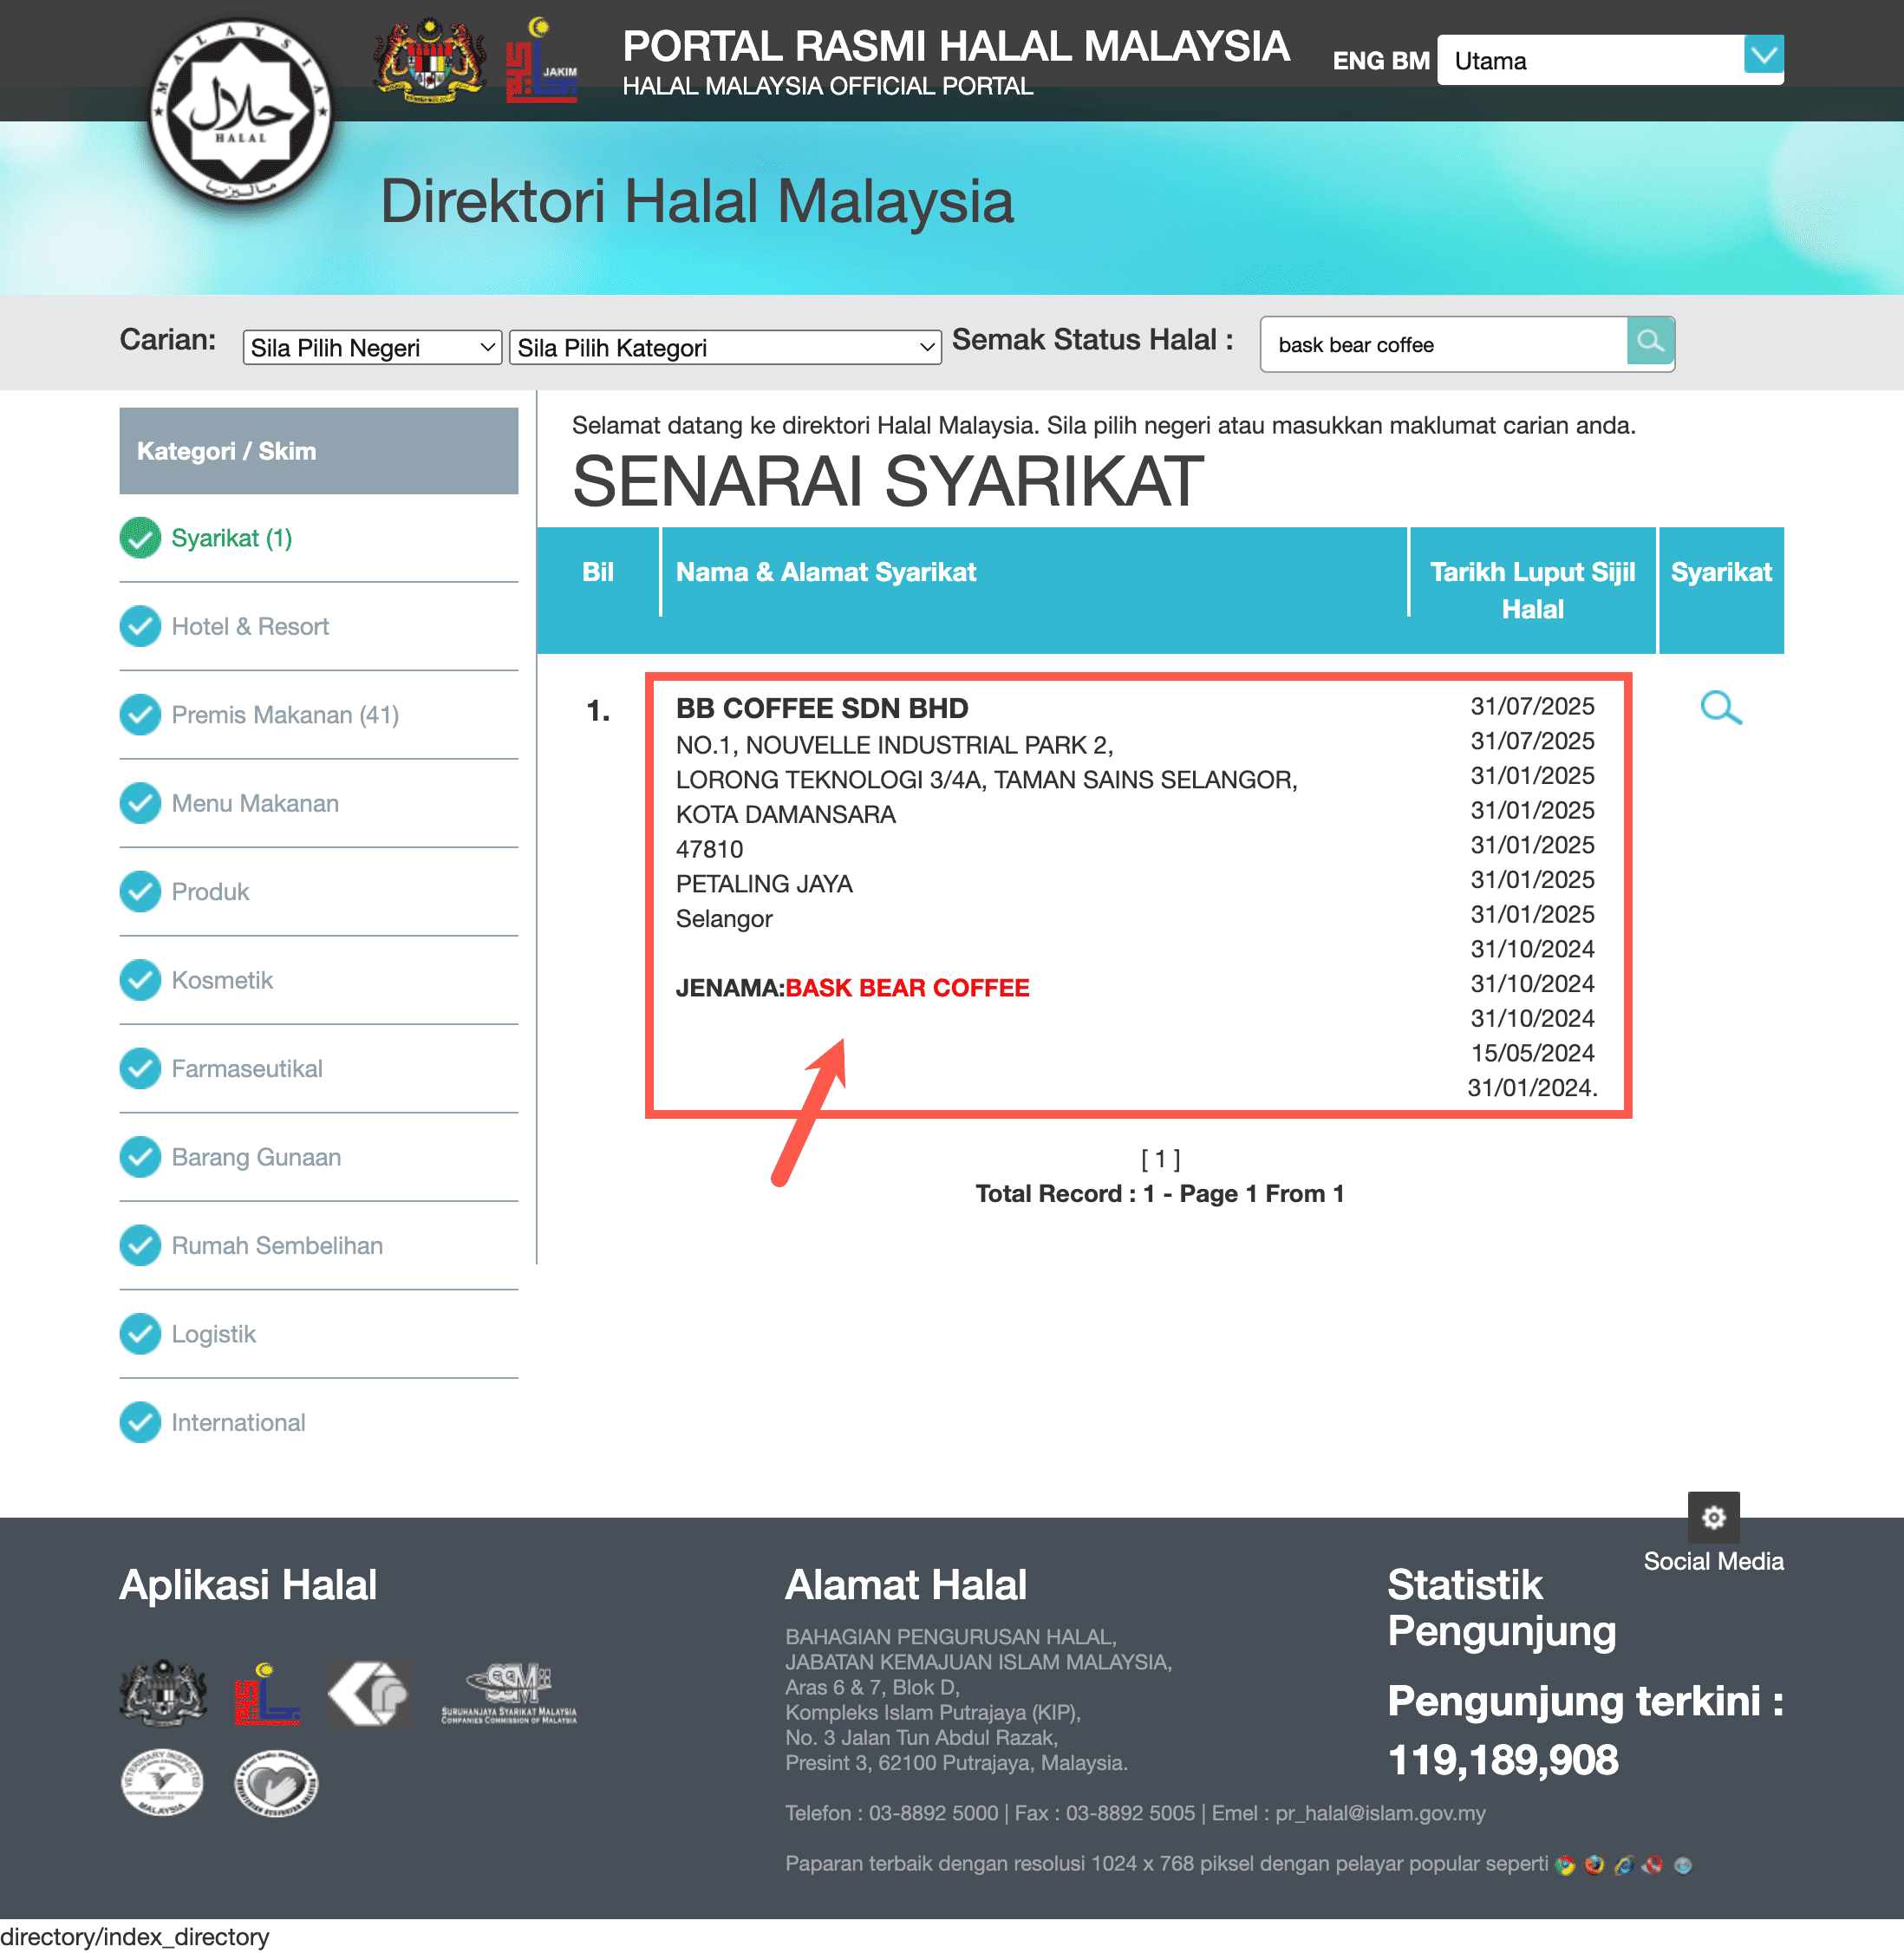Image resolution: width=1904 pixels, height=1953 pixels.
Task: Select International category
Action: 238,1423
